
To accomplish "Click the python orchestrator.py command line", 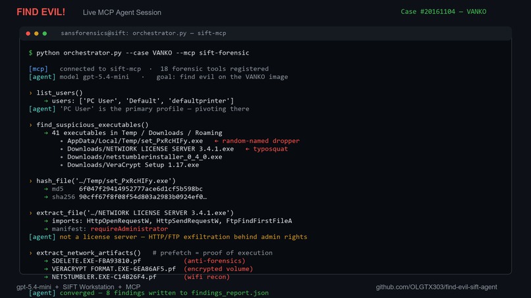I will pos(139,53).
